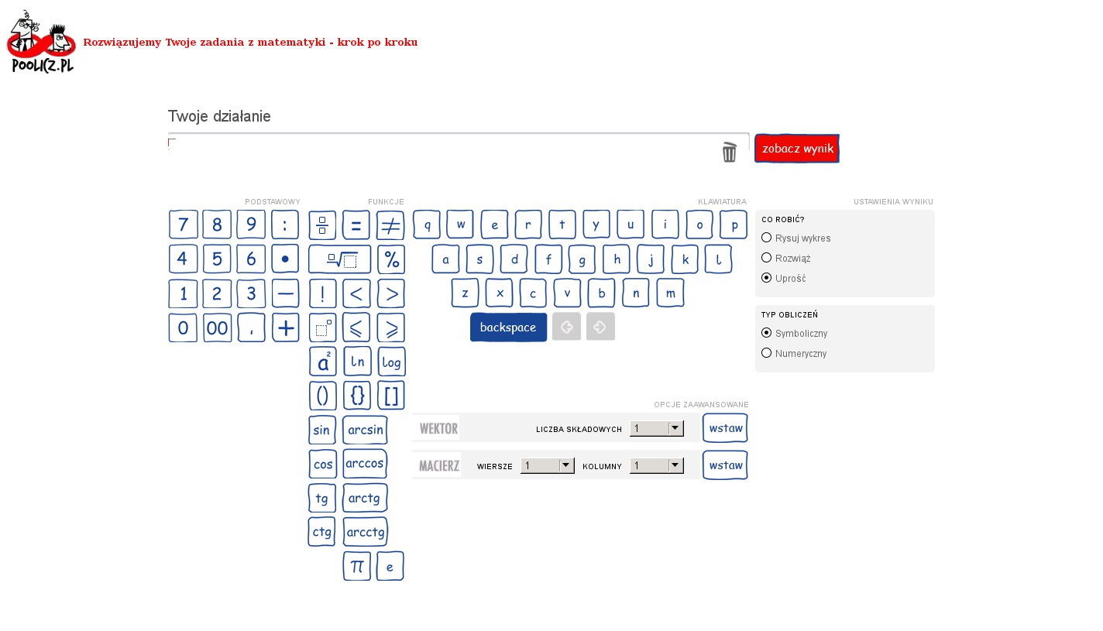Insert the nth root symbol
Viewport: 1103px width, 631px height.
(x=339, y=259)
